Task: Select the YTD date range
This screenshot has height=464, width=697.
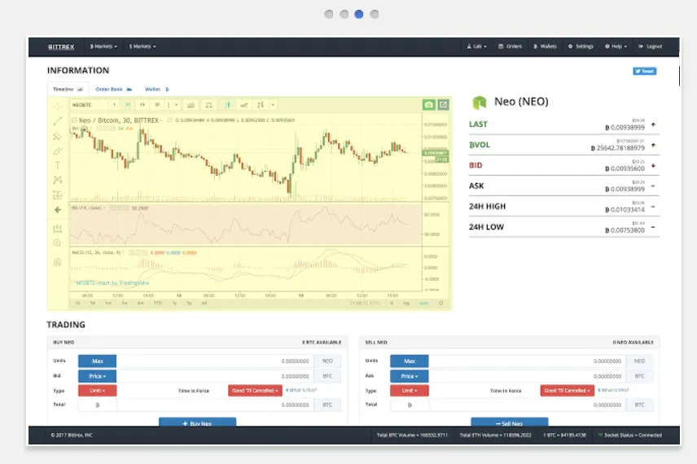Action: coord(158,303)
